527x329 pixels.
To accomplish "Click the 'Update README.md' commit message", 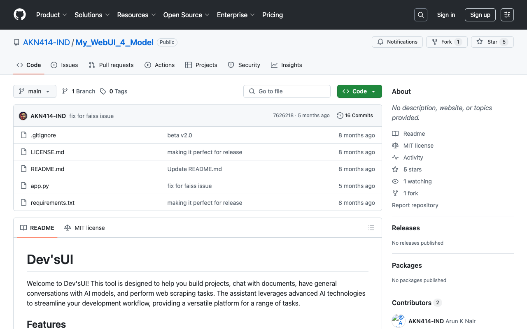I will [195, 169].
